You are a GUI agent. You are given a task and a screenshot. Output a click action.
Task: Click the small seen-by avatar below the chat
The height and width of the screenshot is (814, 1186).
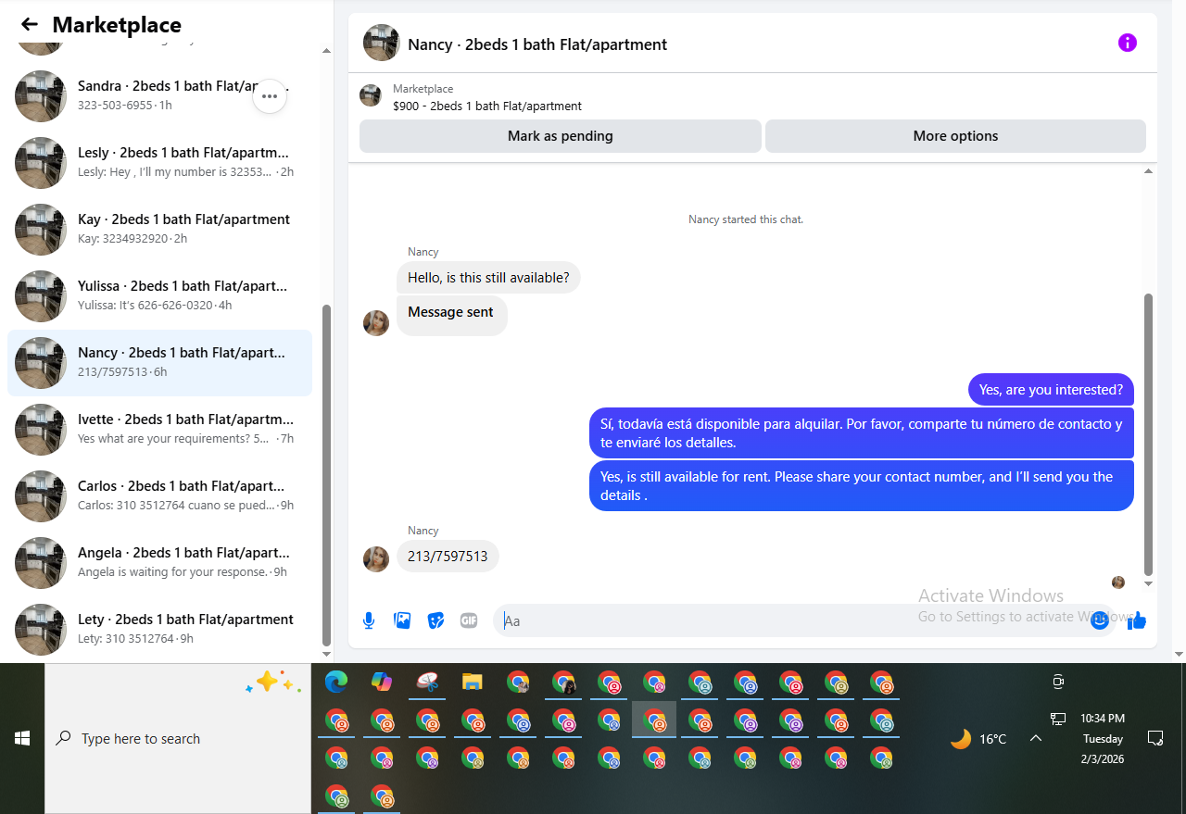click(x=1118, y=582)
